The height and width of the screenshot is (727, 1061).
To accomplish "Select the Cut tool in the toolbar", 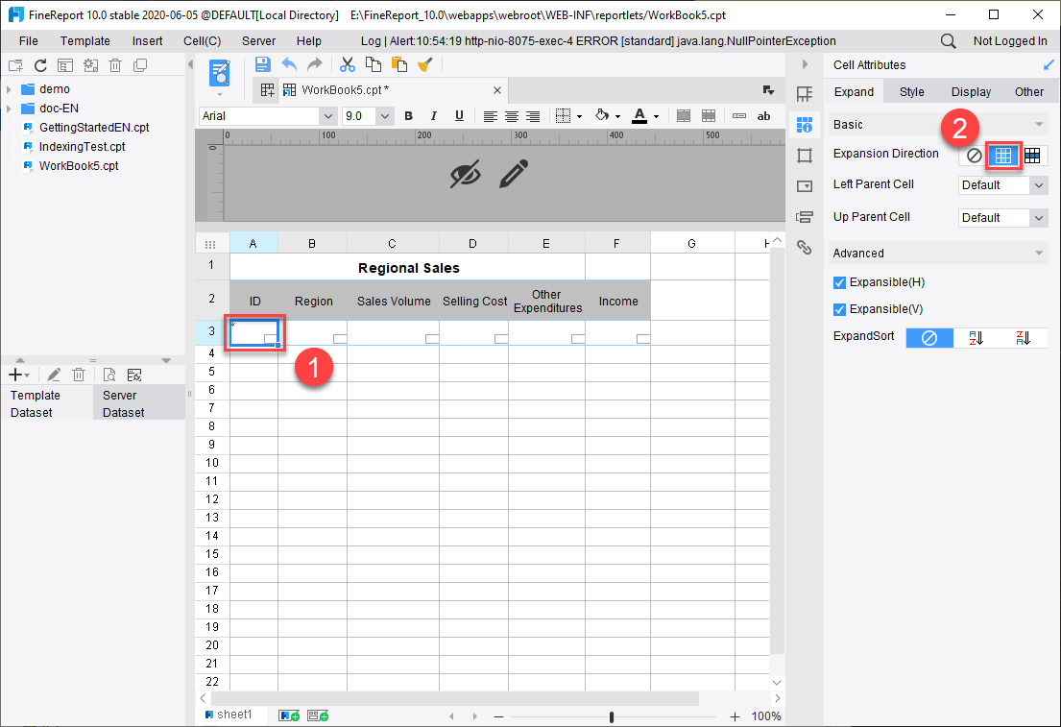I will tap(348, 63).
